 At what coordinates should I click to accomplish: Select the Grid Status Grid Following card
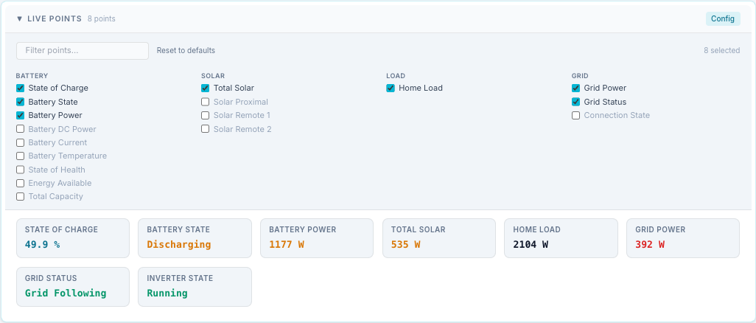73,287
